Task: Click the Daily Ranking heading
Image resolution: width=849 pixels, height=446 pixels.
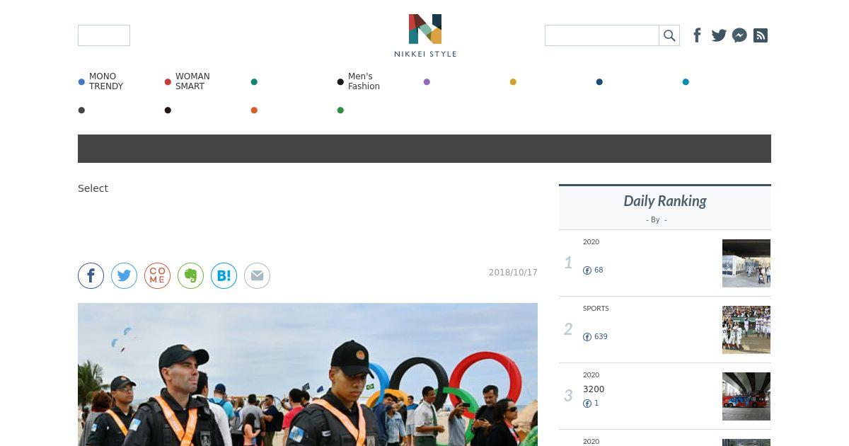Action: pyautogui.click(x=665, y=201)
